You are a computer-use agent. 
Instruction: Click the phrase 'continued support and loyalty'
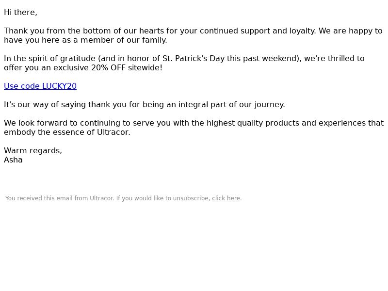point(258,31)
